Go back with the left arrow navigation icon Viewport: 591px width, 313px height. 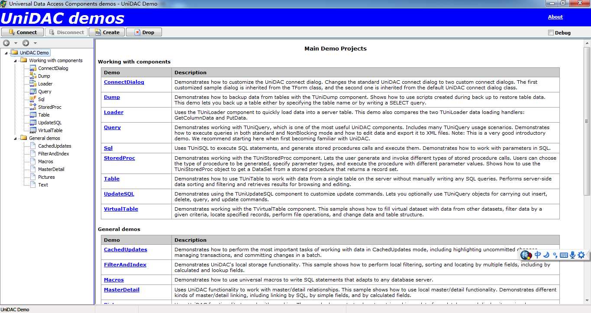pyautogui.click(x=6, y=43)
